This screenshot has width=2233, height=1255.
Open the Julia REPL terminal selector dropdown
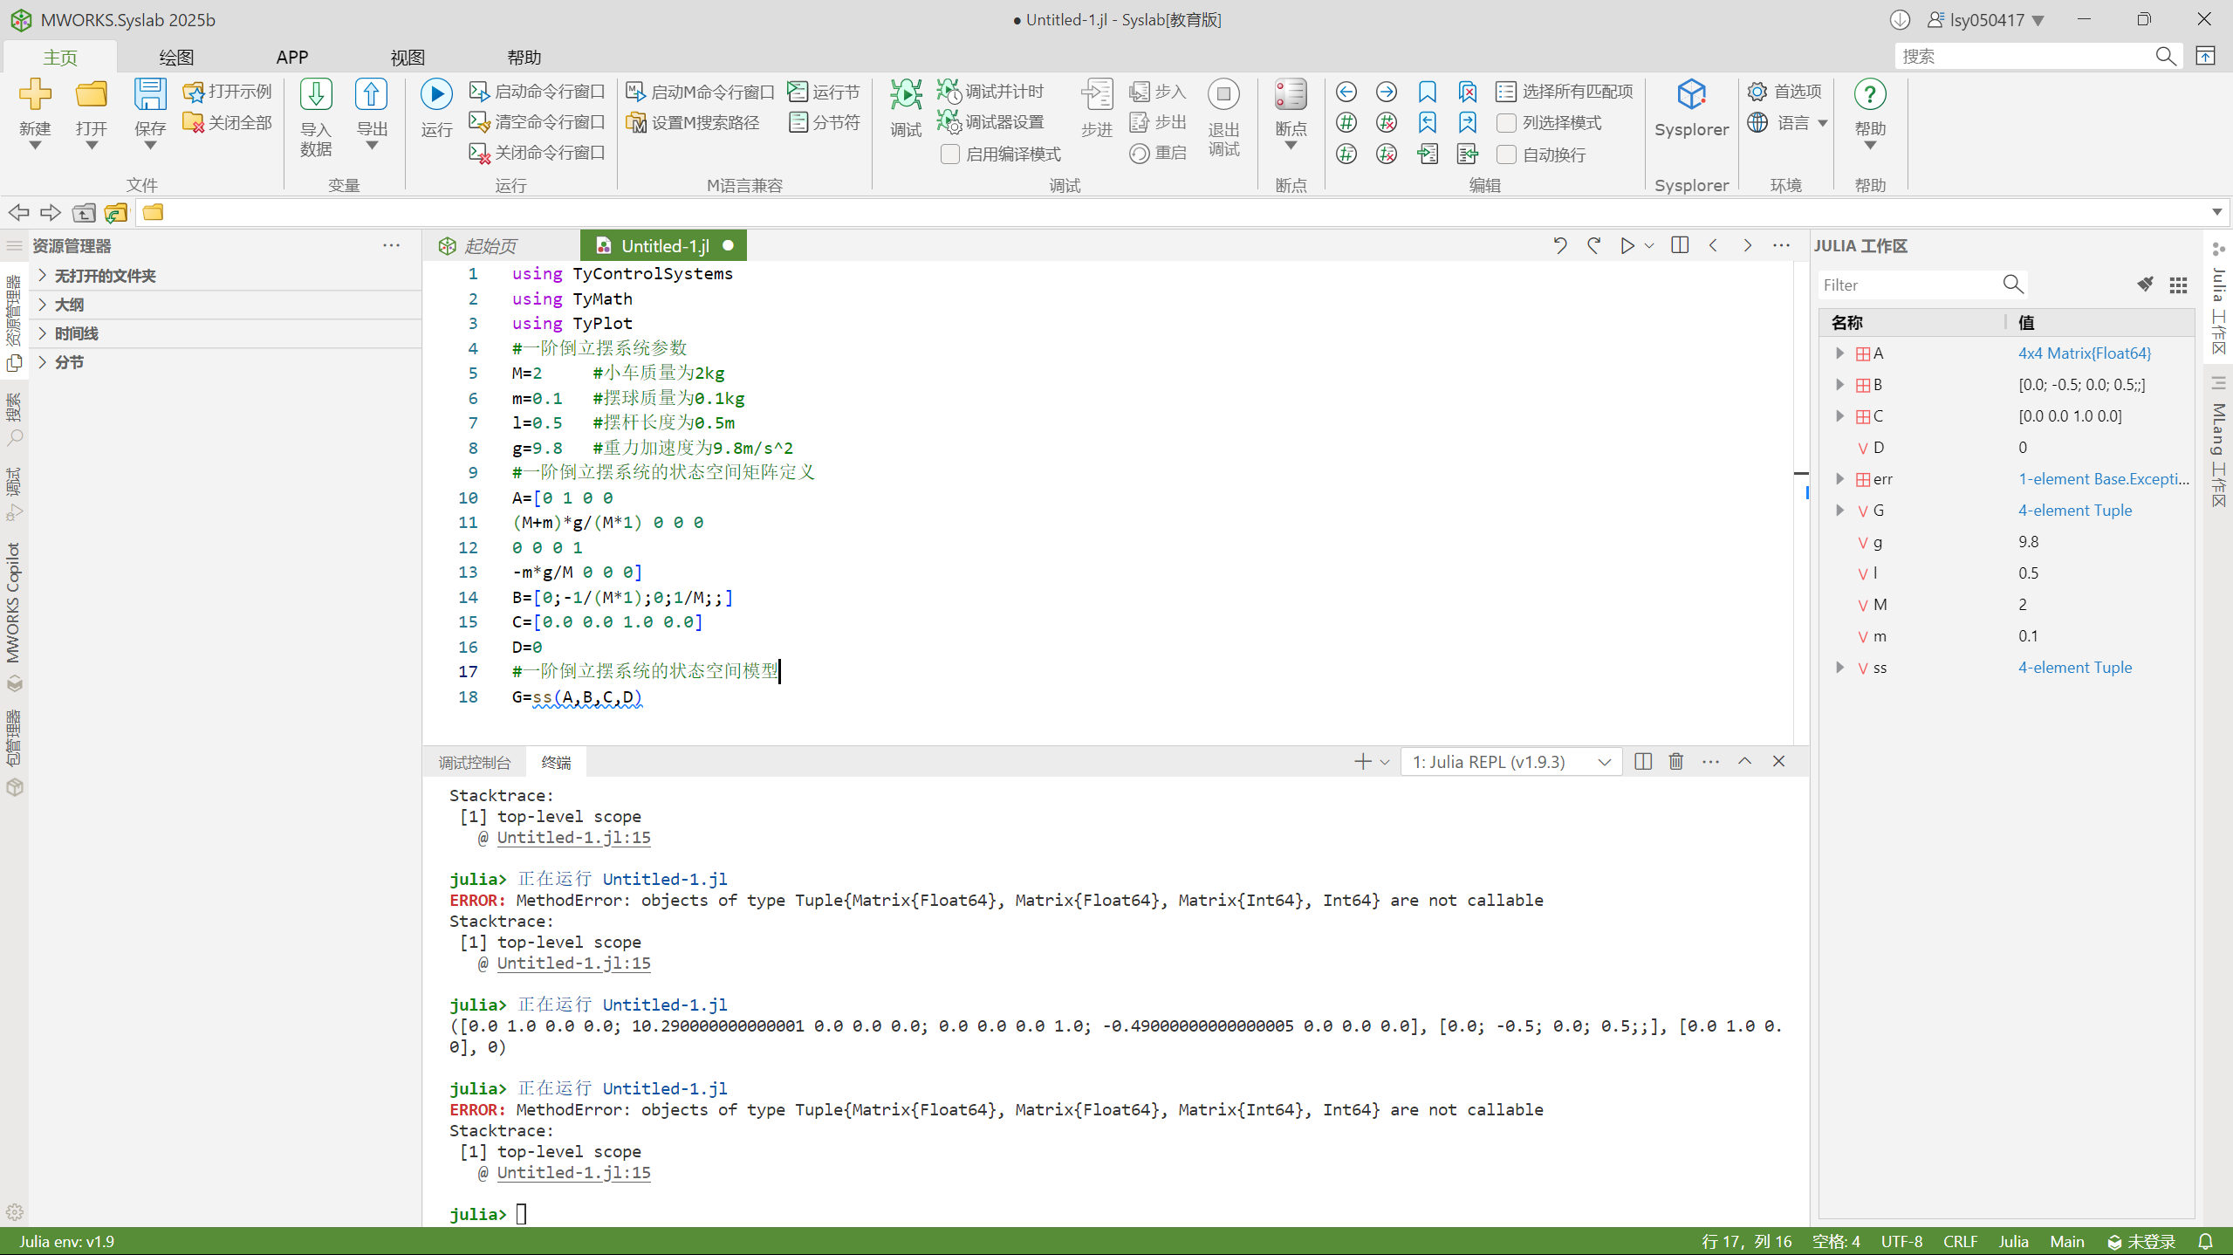1511,762
